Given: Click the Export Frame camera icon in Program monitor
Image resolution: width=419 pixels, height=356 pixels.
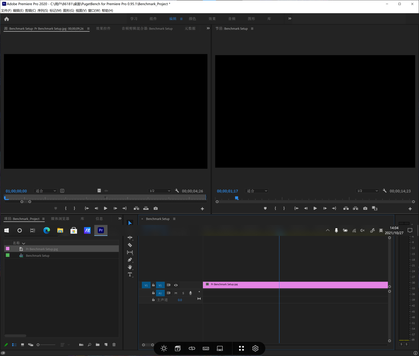Looking at the screenshot, I should (365, 208).
